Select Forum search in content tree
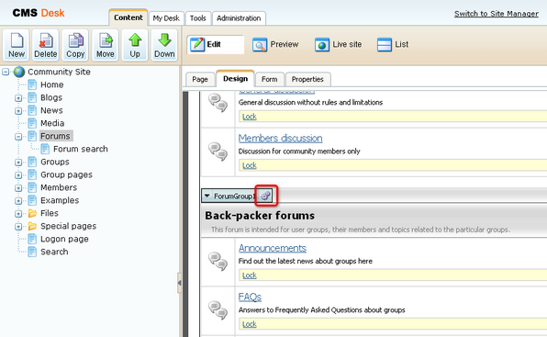Image resolution: width=547 pixels, height=337 pixels. pyautogui.click(x=81, y=149)
